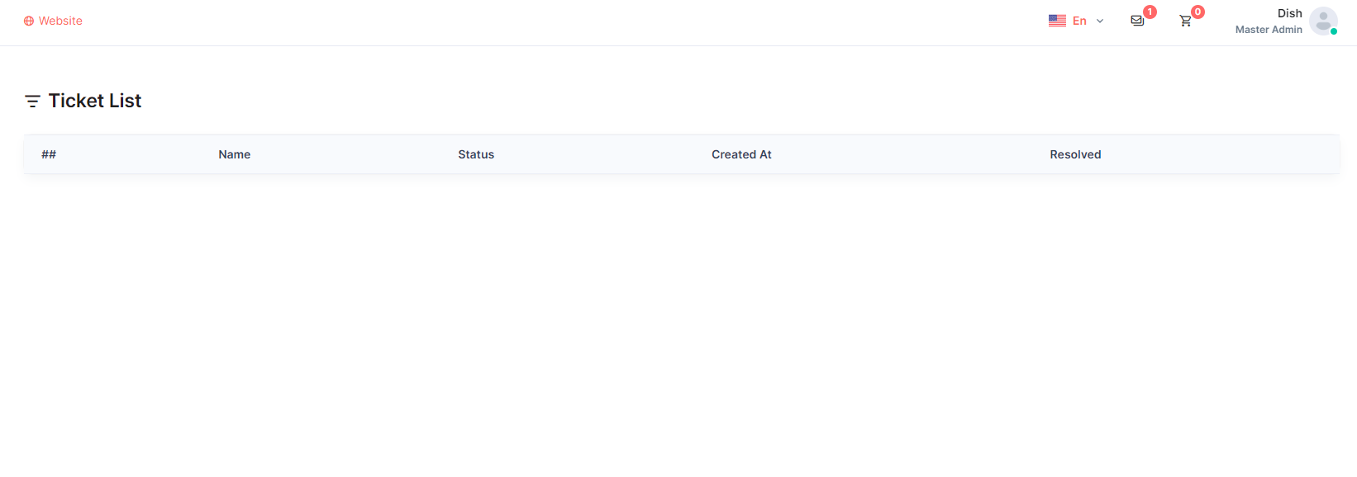Open the messages envelope icon
The image size is (1357, 477).
click(1137, 21)
